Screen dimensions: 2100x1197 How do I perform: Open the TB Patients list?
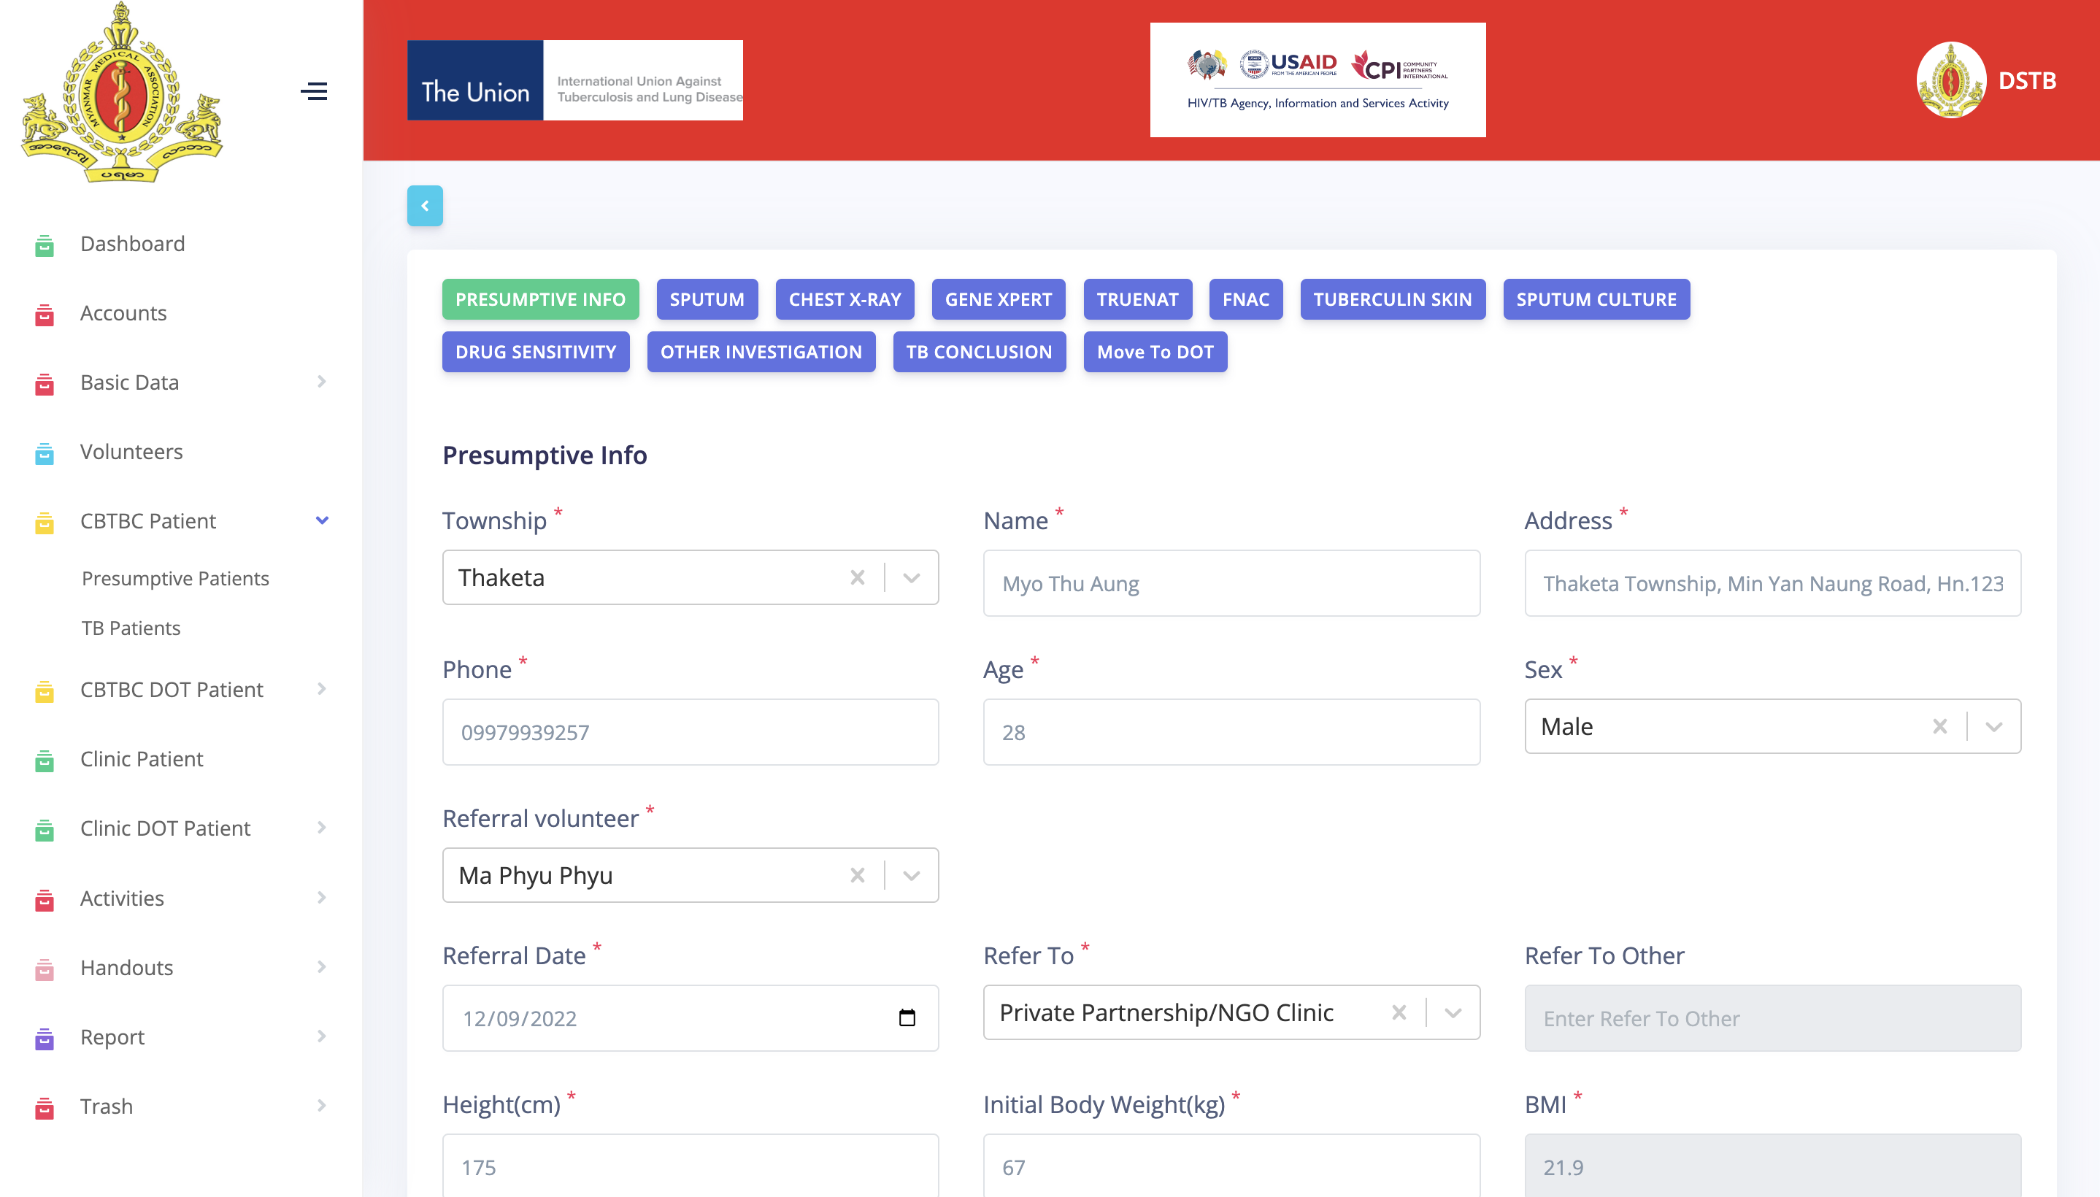(x=131, y=627)
